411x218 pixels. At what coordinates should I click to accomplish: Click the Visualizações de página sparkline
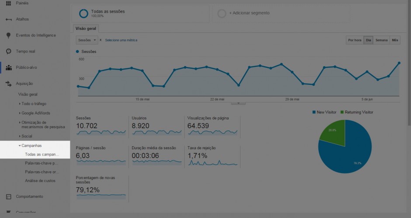click(212, 133)
